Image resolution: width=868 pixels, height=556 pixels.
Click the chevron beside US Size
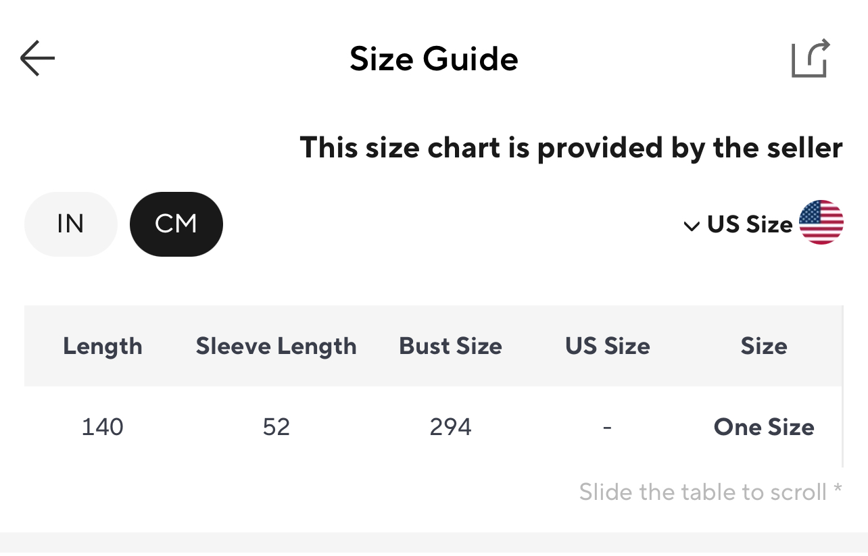pos(691,226)
